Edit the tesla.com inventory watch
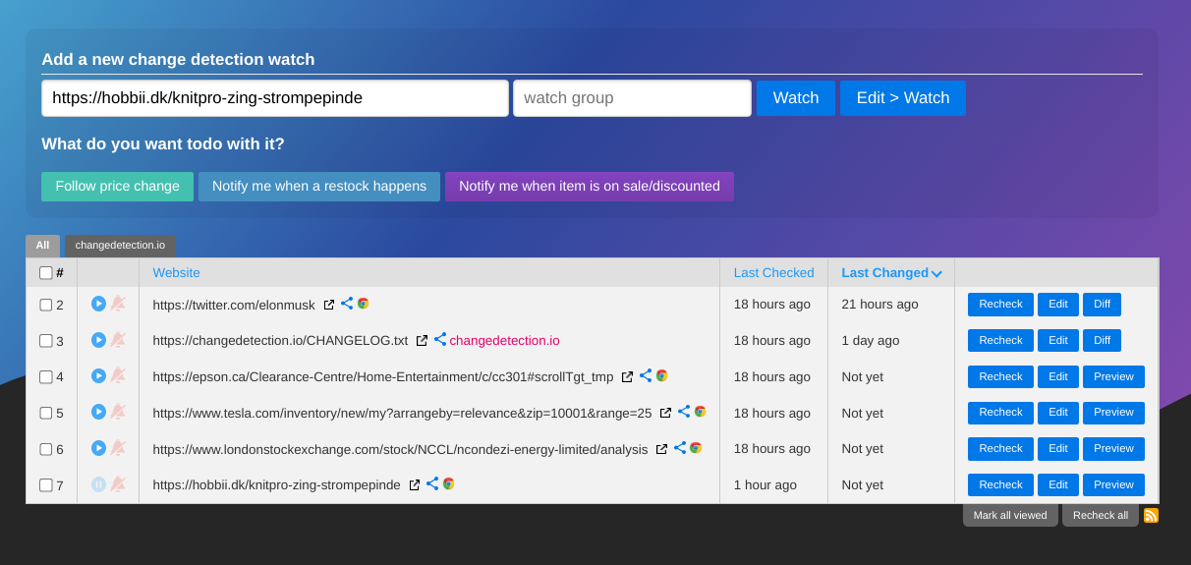The width and height of the screenshot is (1191, 565). click(x=1058, y=413)
